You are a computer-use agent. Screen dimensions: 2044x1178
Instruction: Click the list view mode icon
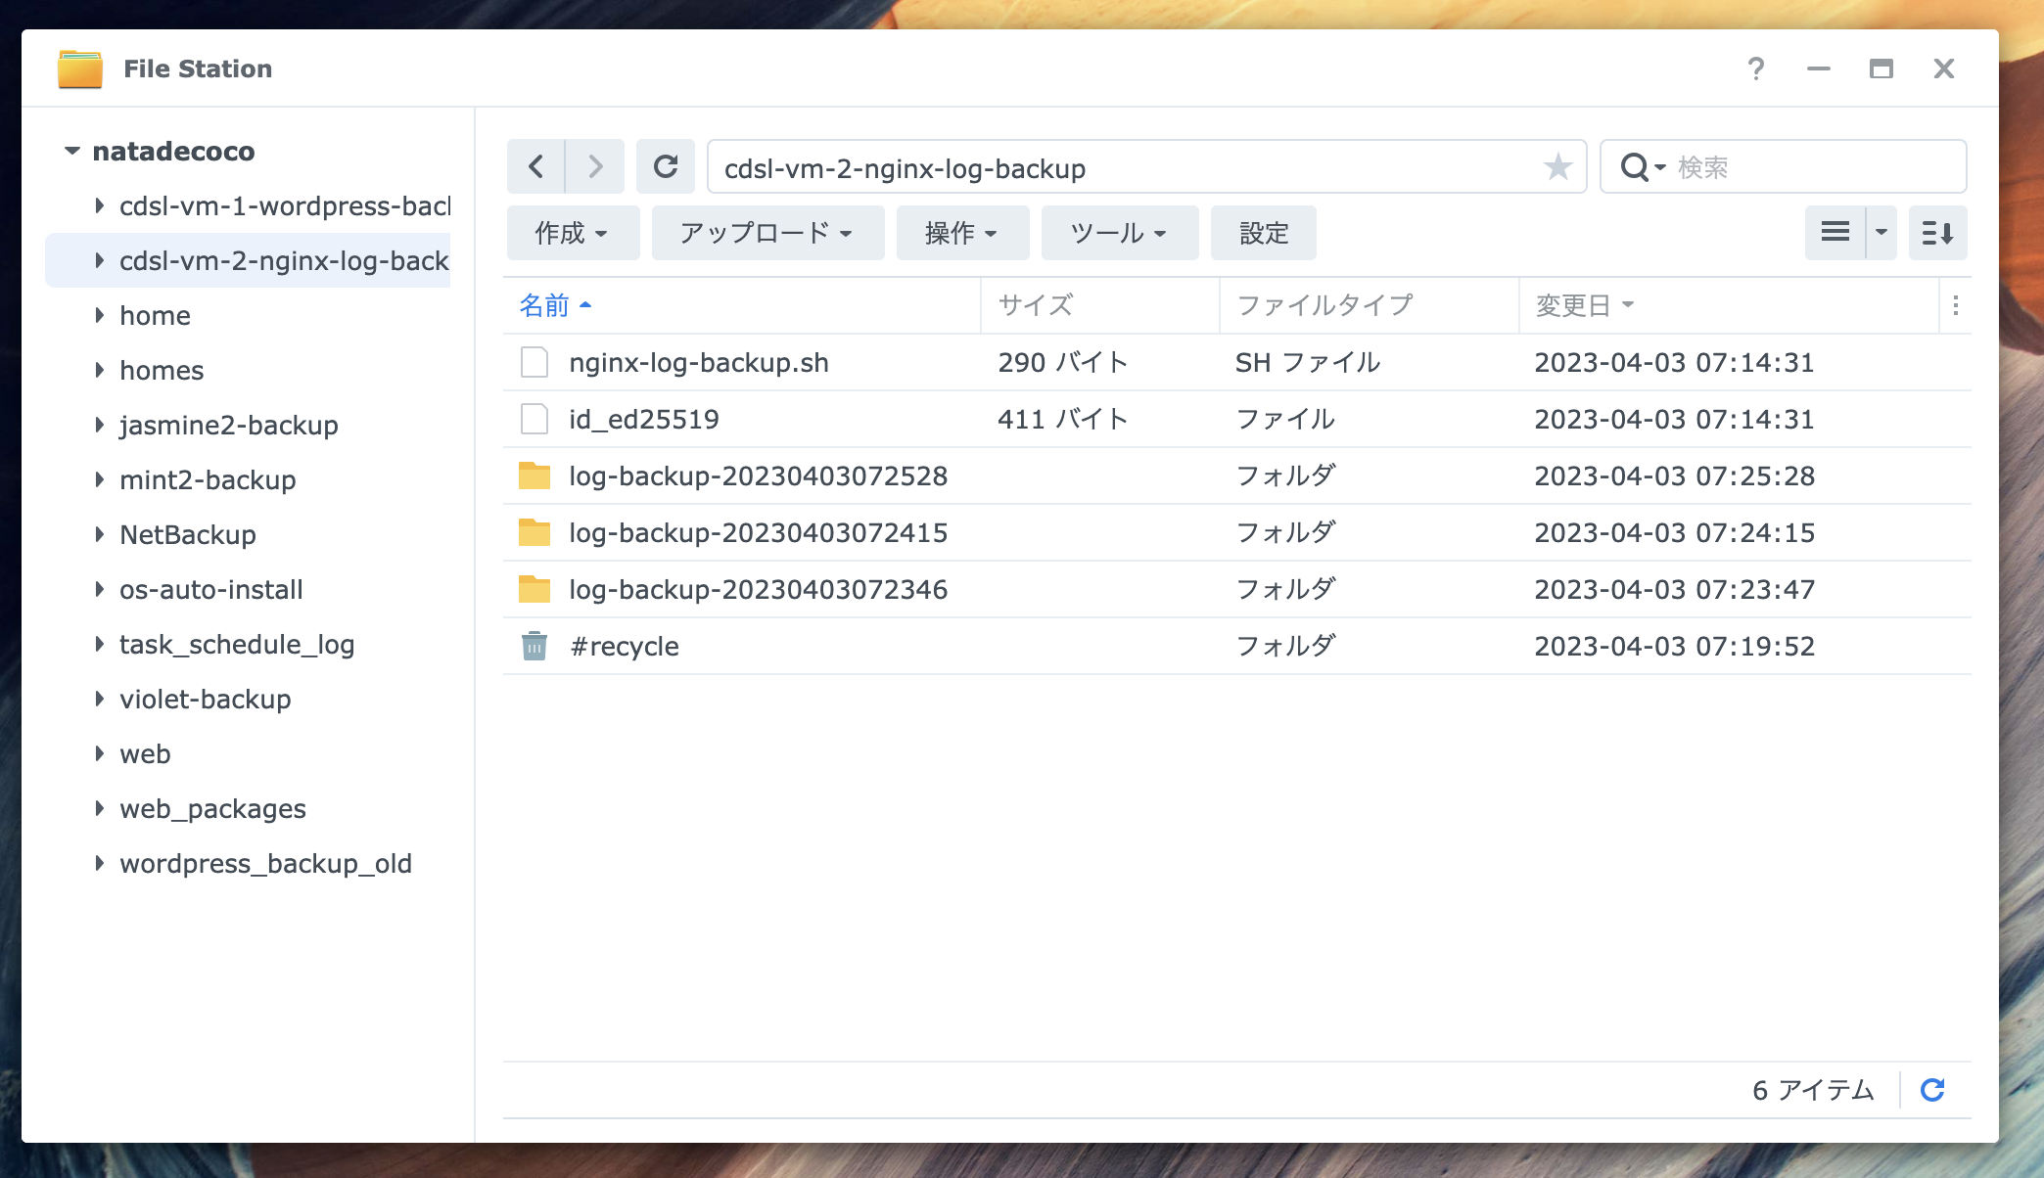(1834, 233)
